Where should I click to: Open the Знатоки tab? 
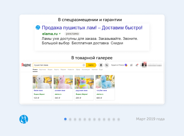(95, 70)
